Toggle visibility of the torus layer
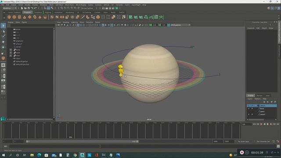281x158 pixels. [249, 108]
